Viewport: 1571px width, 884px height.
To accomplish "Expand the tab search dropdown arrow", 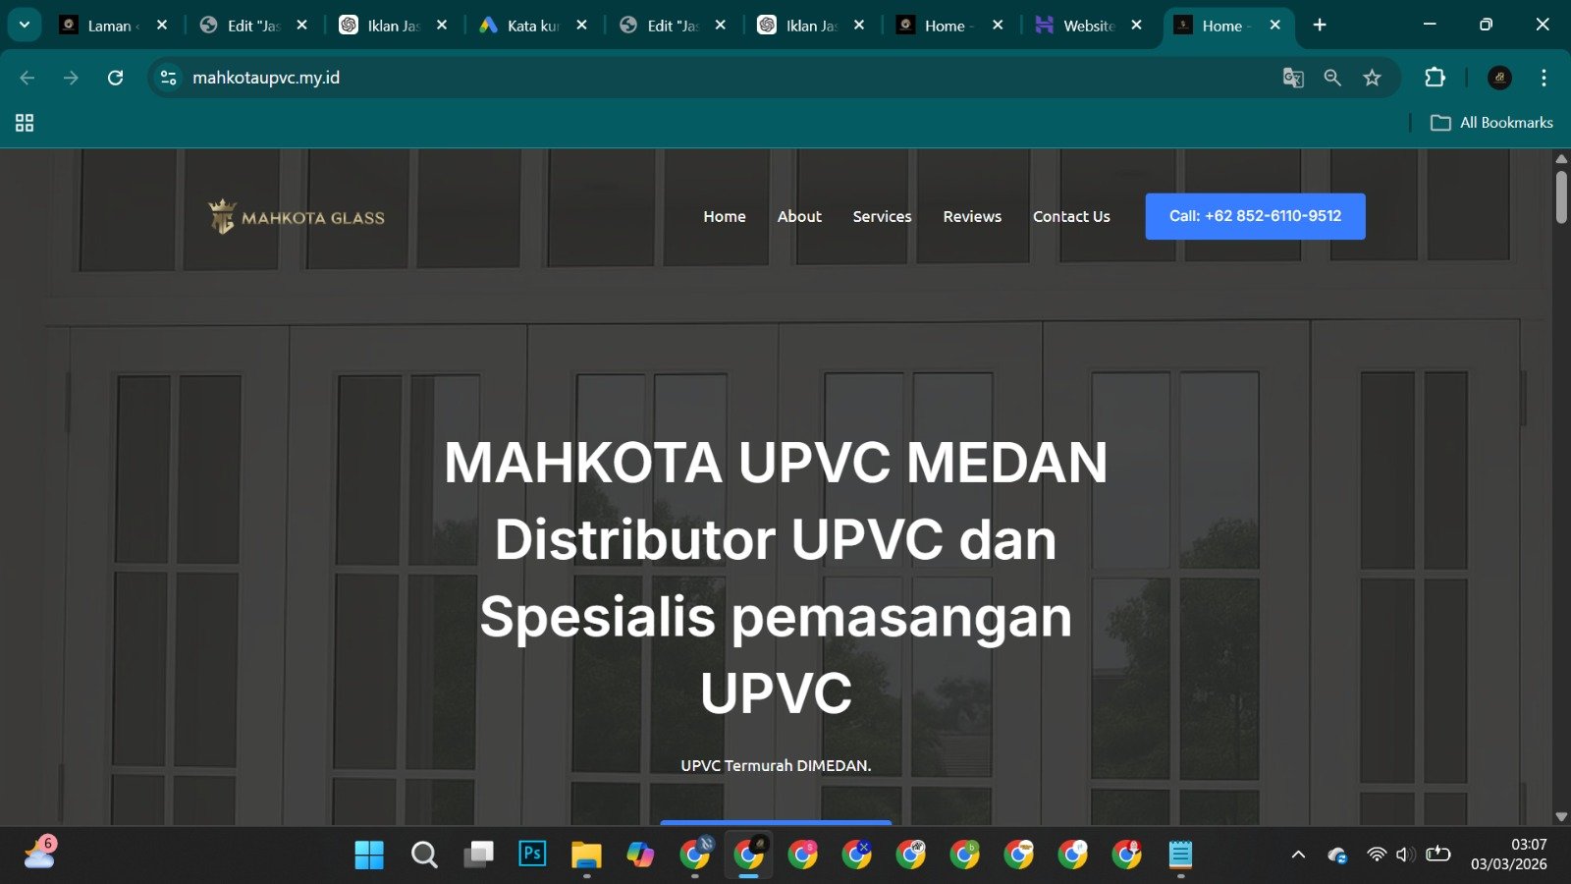I will coord(24,26).
